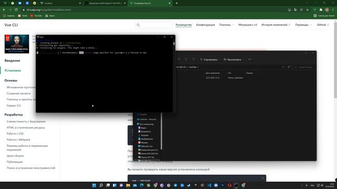
Task: Open taskbar search magnifier
Action: [101, 185]
